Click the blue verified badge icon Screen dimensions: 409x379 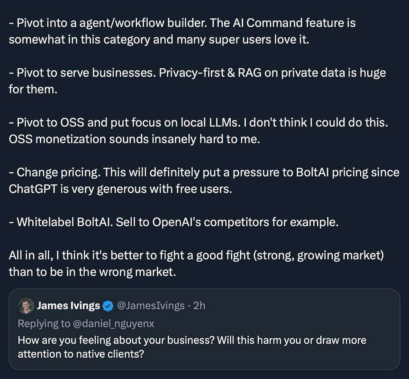(x=108, y=306)
